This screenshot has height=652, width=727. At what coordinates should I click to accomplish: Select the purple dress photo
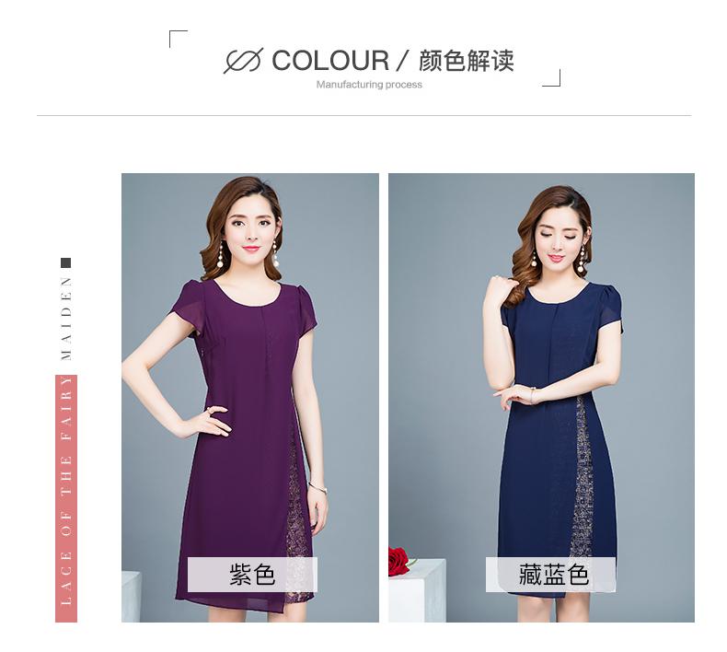(250, 398)
